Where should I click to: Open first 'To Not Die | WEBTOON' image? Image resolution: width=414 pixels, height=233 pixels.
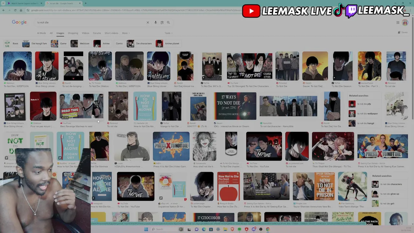[17, 66]
